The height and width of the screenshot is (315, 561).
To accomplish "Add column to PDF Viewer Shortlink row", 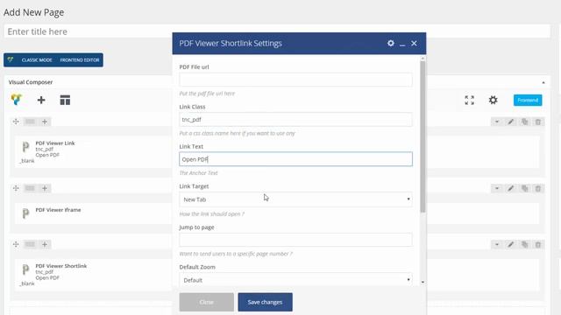I will pyautogui.click(x=45, y=244).
